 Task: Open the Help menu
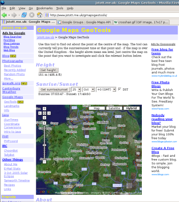[70, 8]
